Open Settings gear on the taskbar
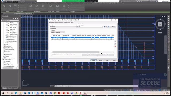This screenshot has height=96, width=171. [x=85, y=93]
